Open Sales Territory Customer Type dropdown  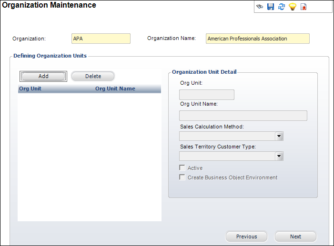(279, 156)
